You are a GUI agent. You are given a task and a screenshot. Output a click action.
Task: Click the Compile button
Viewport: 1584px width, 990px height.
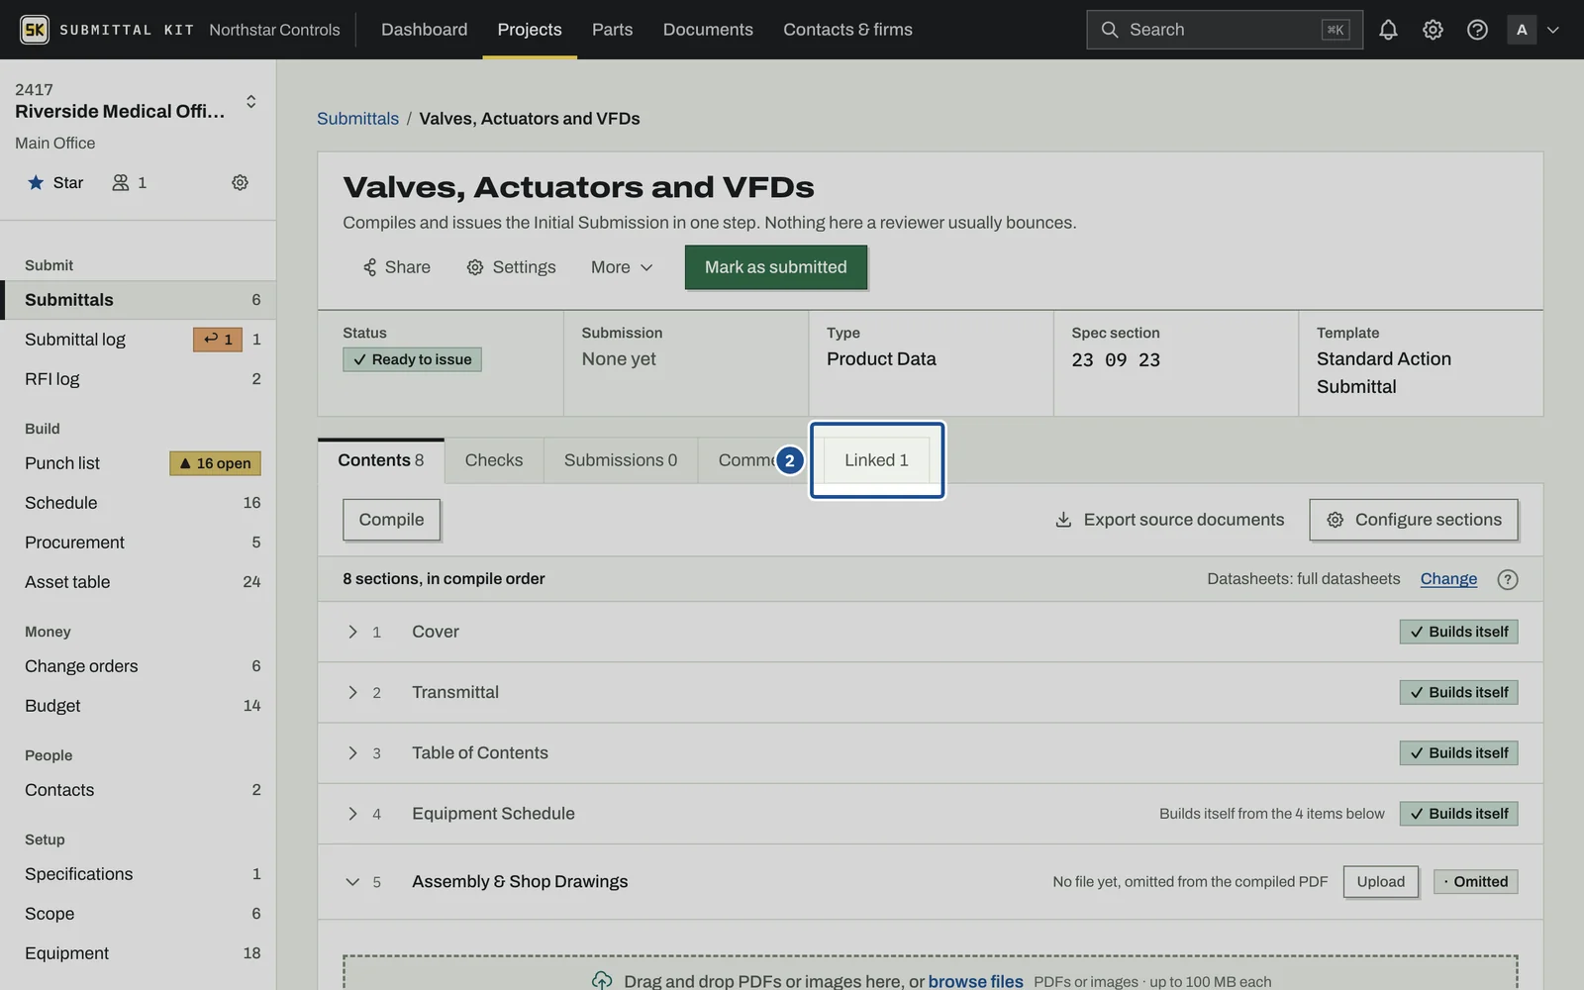(391, 520)
